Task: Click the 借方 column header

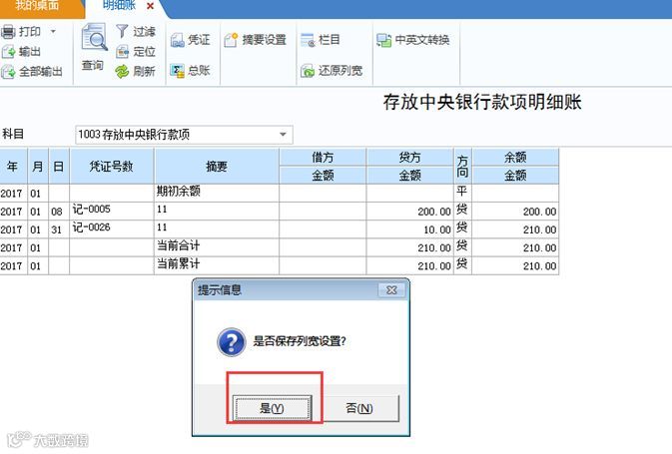Action: point(323,158)
